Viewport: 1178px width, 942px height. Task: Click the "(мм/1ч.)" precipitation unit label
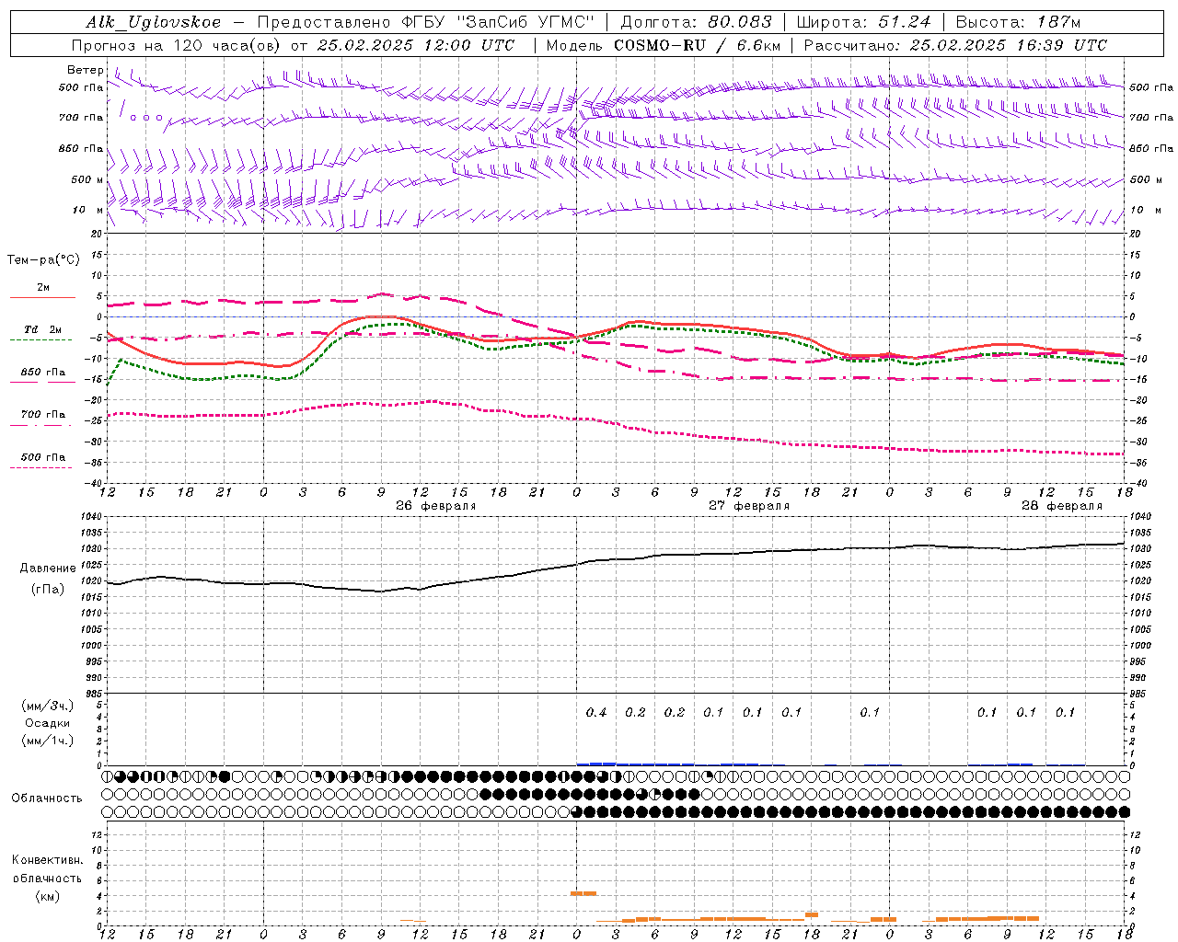(x=48, y=741)
